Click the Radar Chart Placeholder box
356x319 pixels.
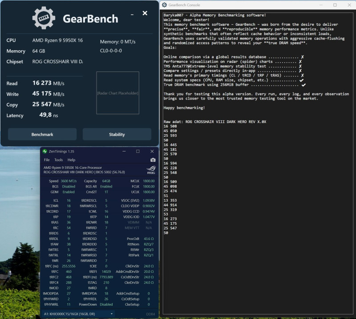117,93
